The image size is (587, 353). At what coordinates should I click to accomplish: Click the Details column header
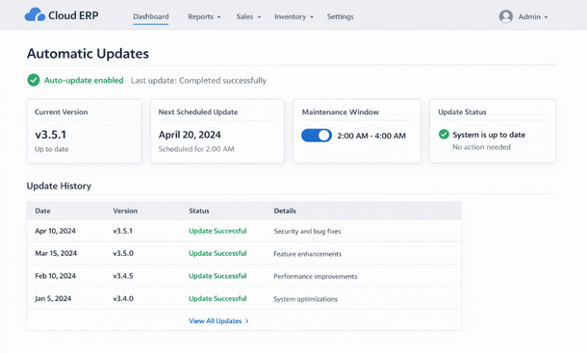tap(285, 211)
